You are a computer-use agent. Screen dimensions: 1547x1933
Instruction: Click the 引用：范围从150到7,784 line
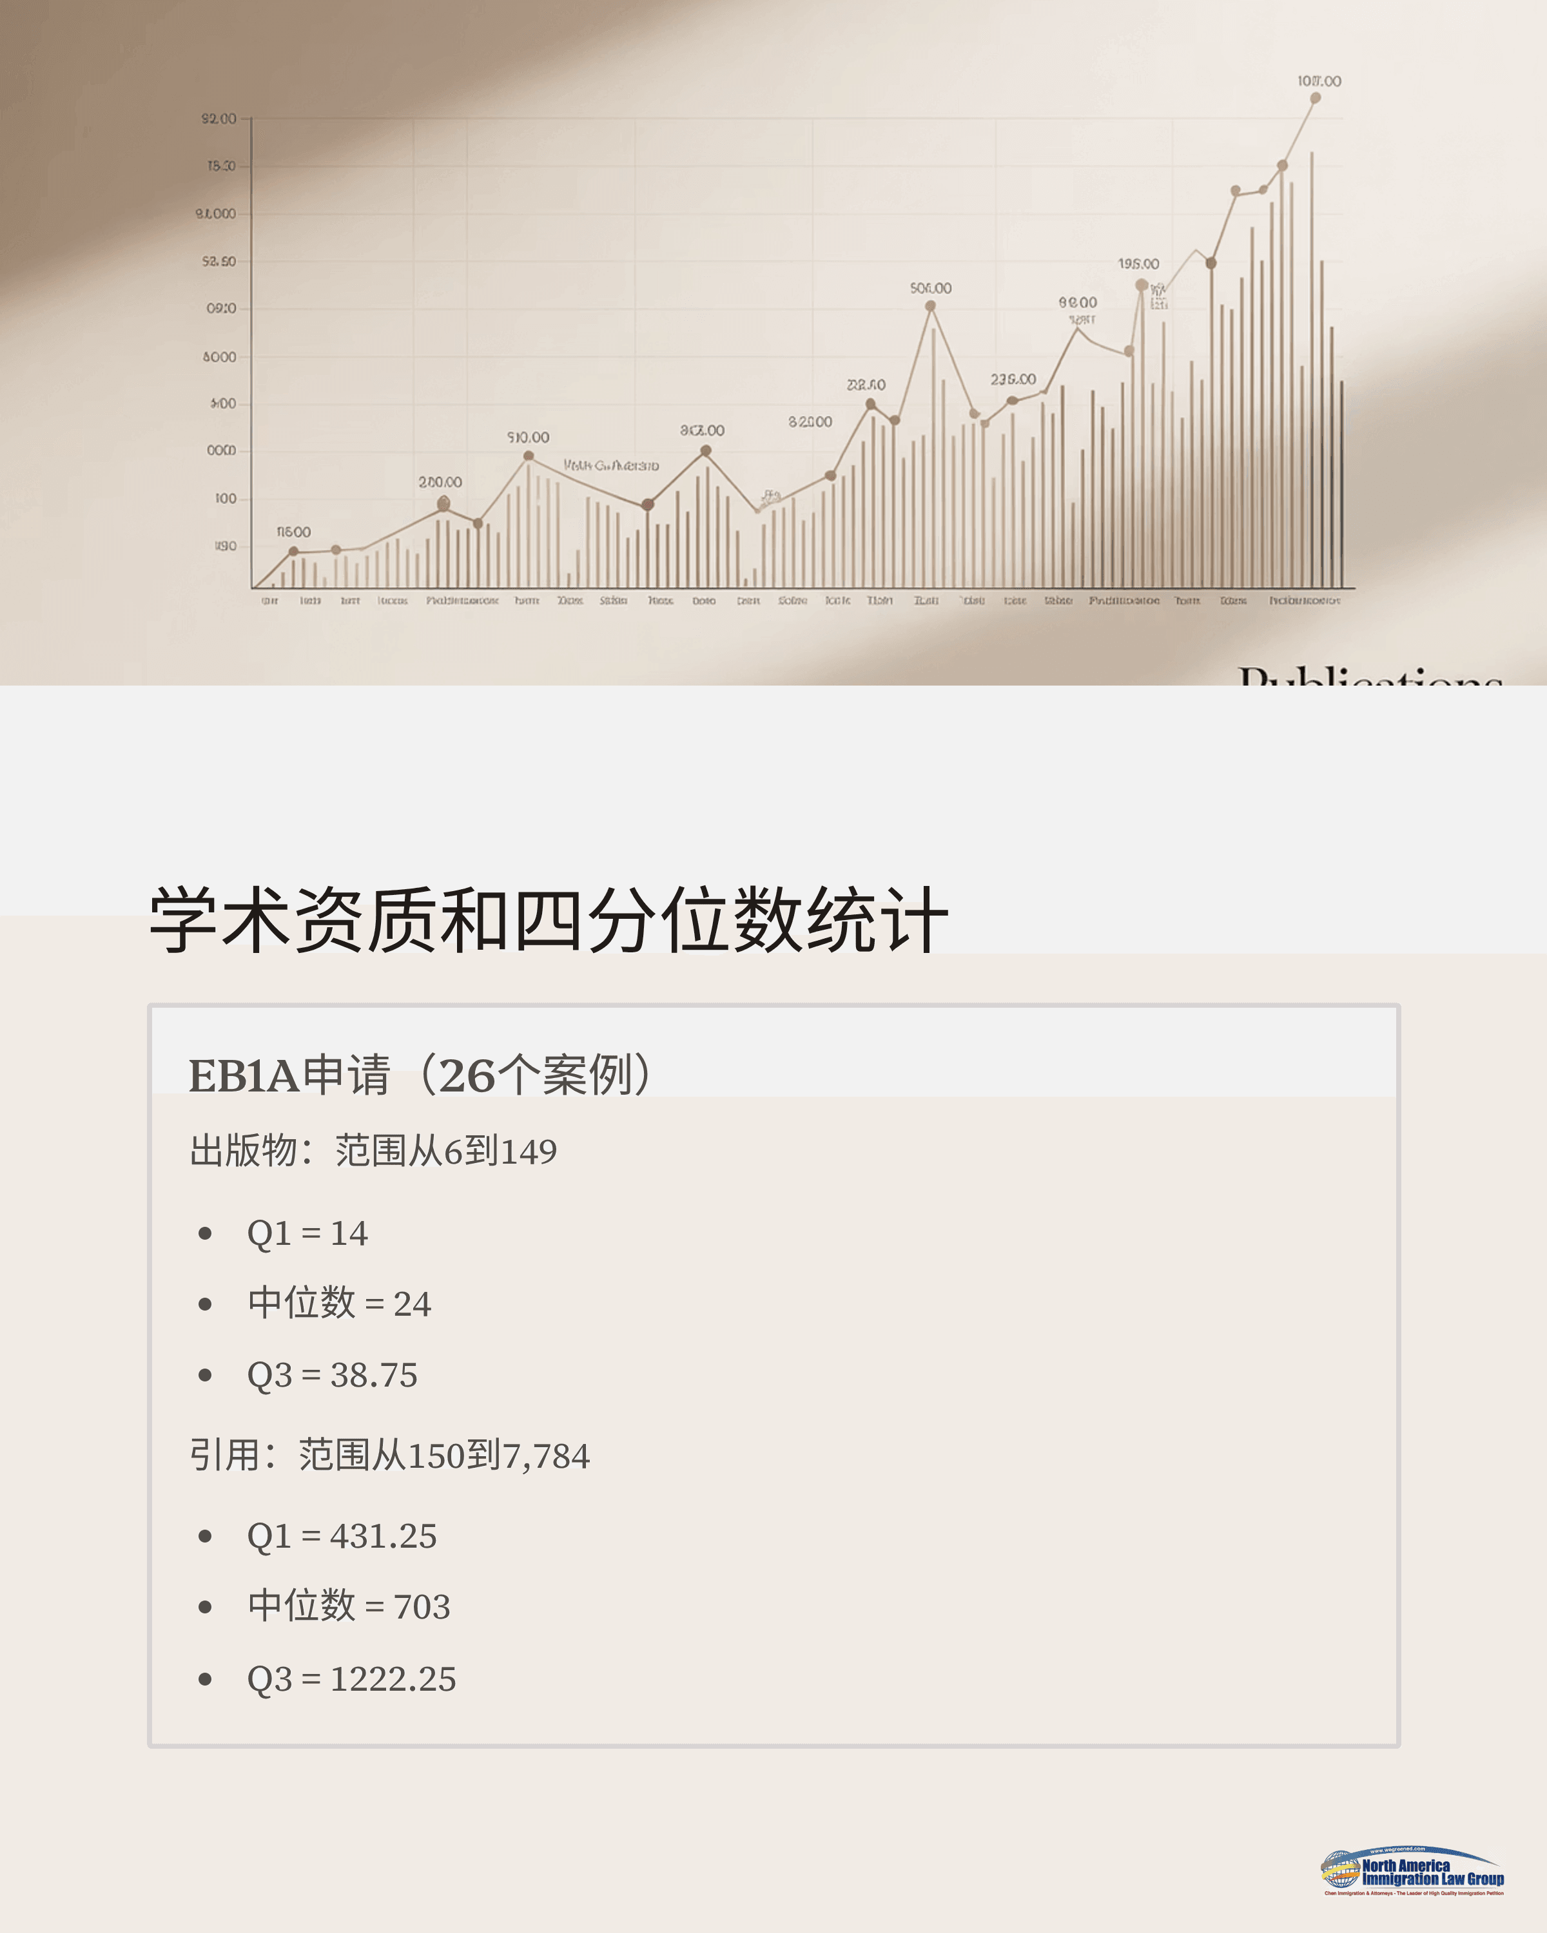click(389, 1456)
